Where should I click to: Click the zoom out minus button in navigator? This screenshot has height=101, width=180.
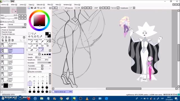point(20,15)
